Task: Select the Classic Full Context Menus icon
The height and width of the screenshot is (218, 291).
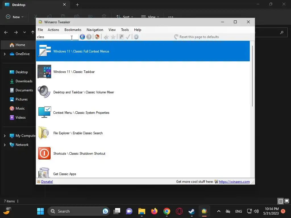Action: (x=44, y=51)
